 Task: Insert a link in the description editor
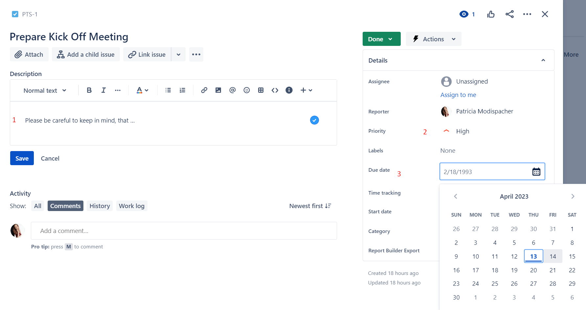[x=204, y=90]
